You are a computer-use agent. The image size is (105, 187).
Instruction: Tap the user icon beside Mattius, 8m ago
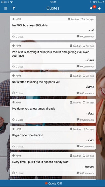[71, 129]
